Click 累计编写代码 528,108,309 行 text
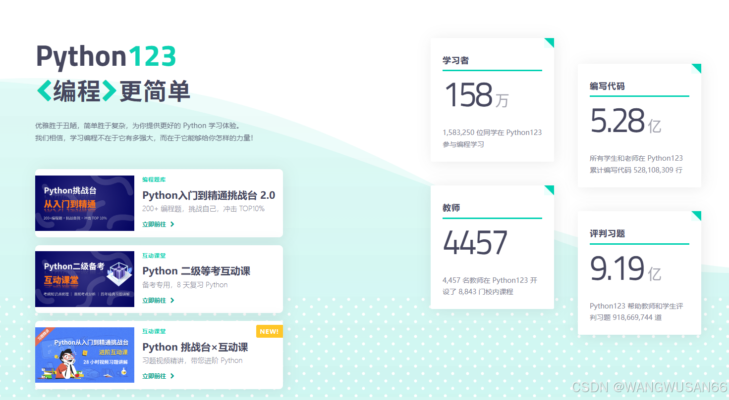729x400 pixels. coord(636,170)
